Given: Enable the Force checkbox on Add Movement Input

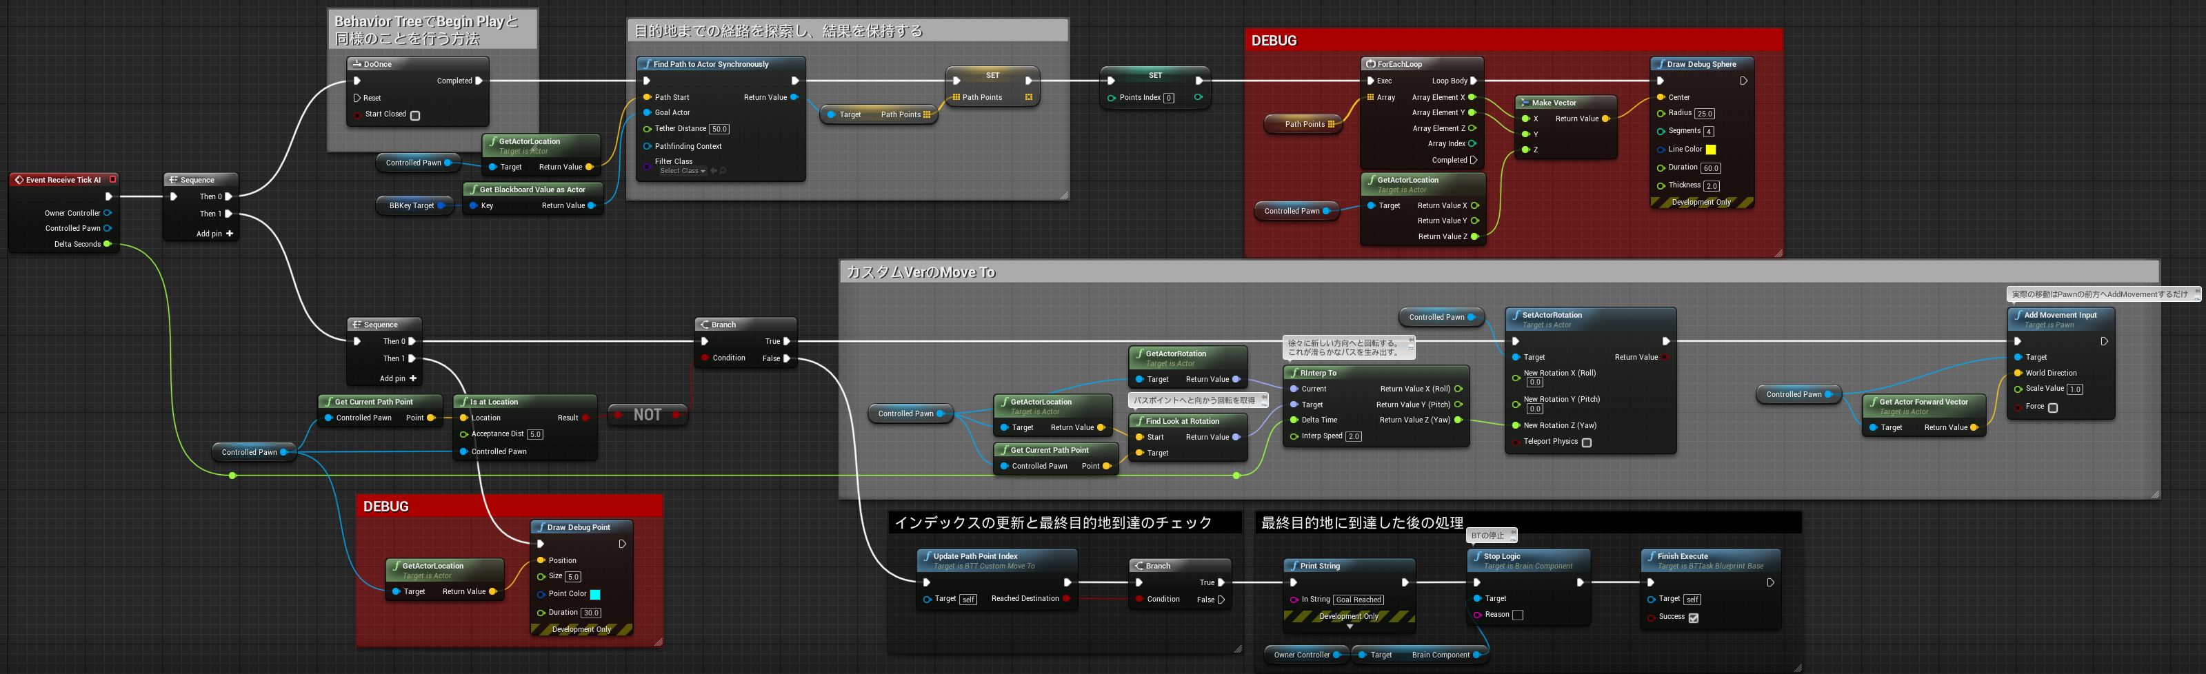Looking at the screenshot, I should tap(2053, 407).
